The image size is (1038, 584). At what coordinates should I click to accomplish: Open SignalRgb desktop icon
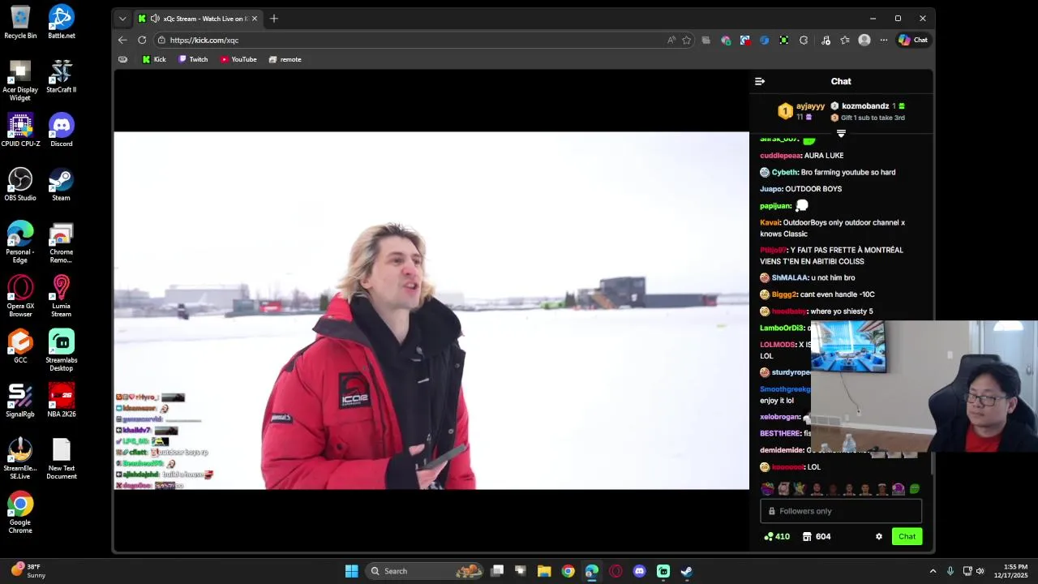20,401
